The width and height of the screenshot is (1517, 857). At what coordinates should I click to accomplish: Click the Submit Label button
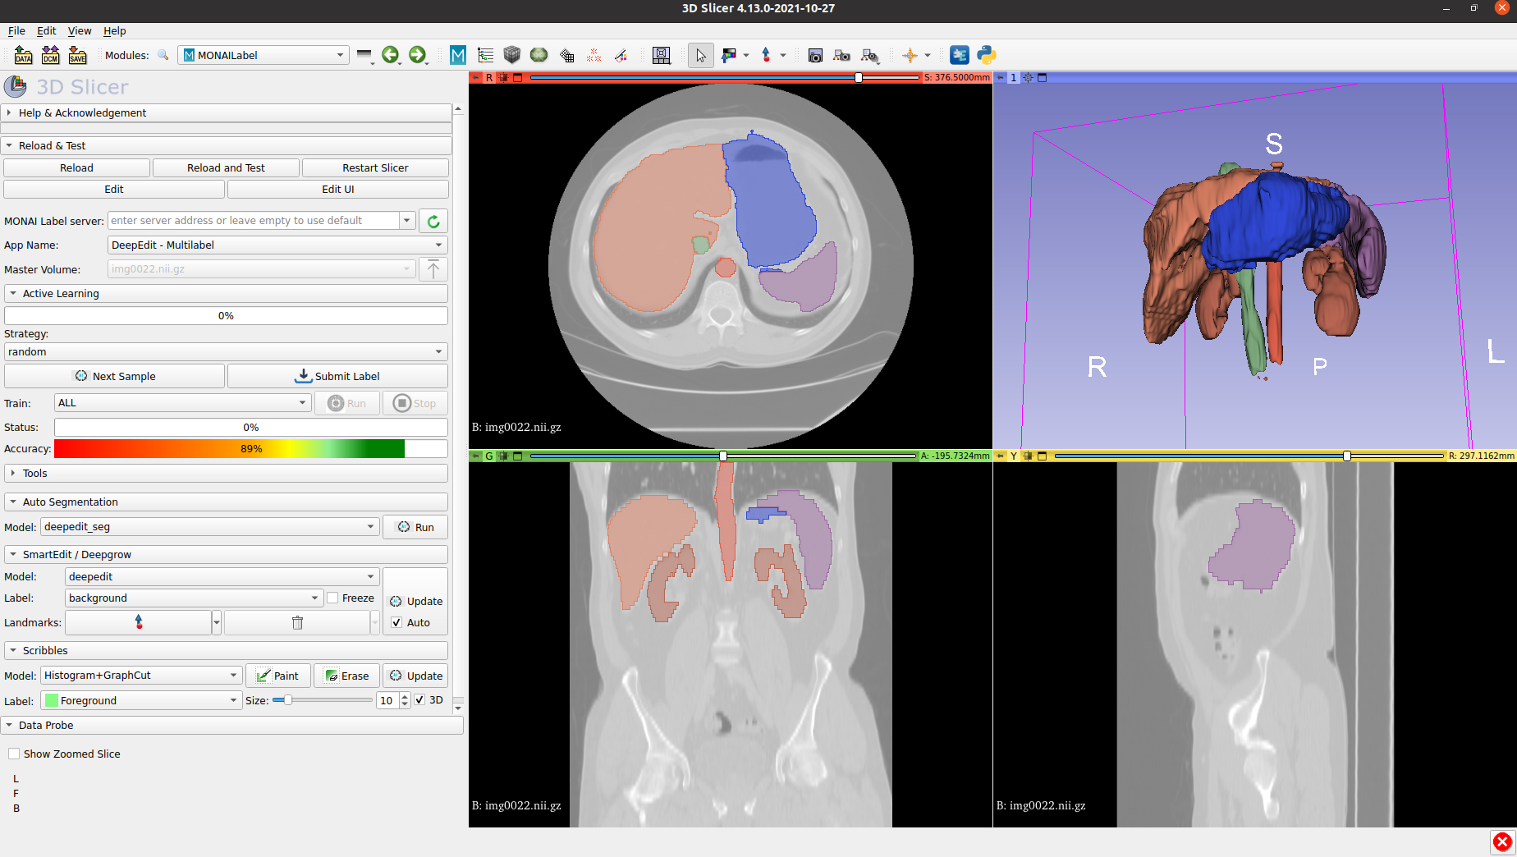[337, 376]
